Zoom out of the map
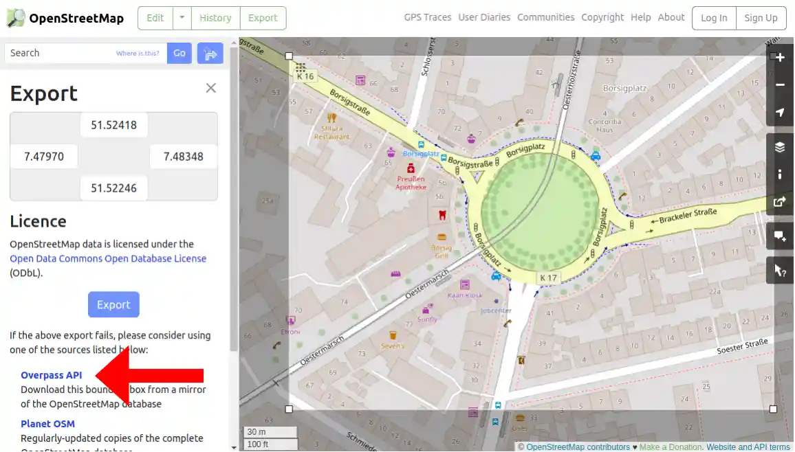Viewport: 795px width, 452px height. click(779, 84)
